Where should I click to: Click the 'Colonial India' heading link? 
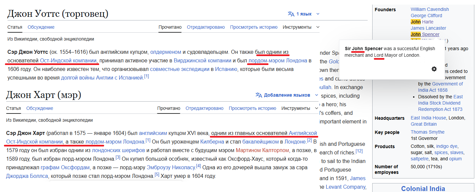(423, 189)
